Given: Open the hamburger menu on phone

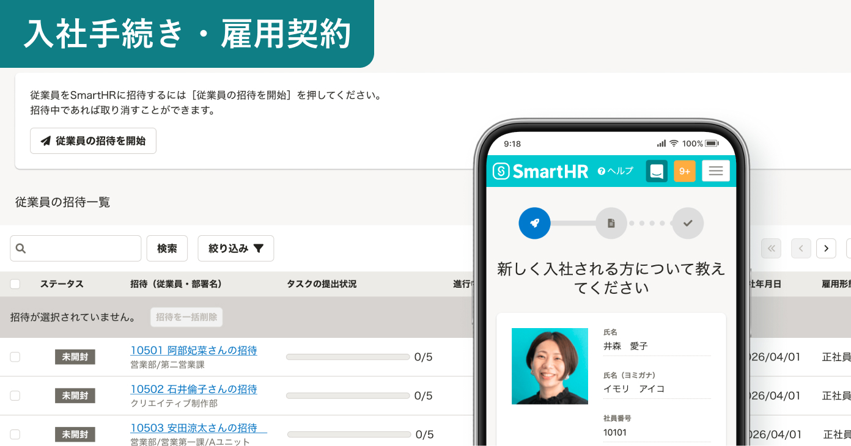Looking at the screenshot, I should click(x=716, y=171).
